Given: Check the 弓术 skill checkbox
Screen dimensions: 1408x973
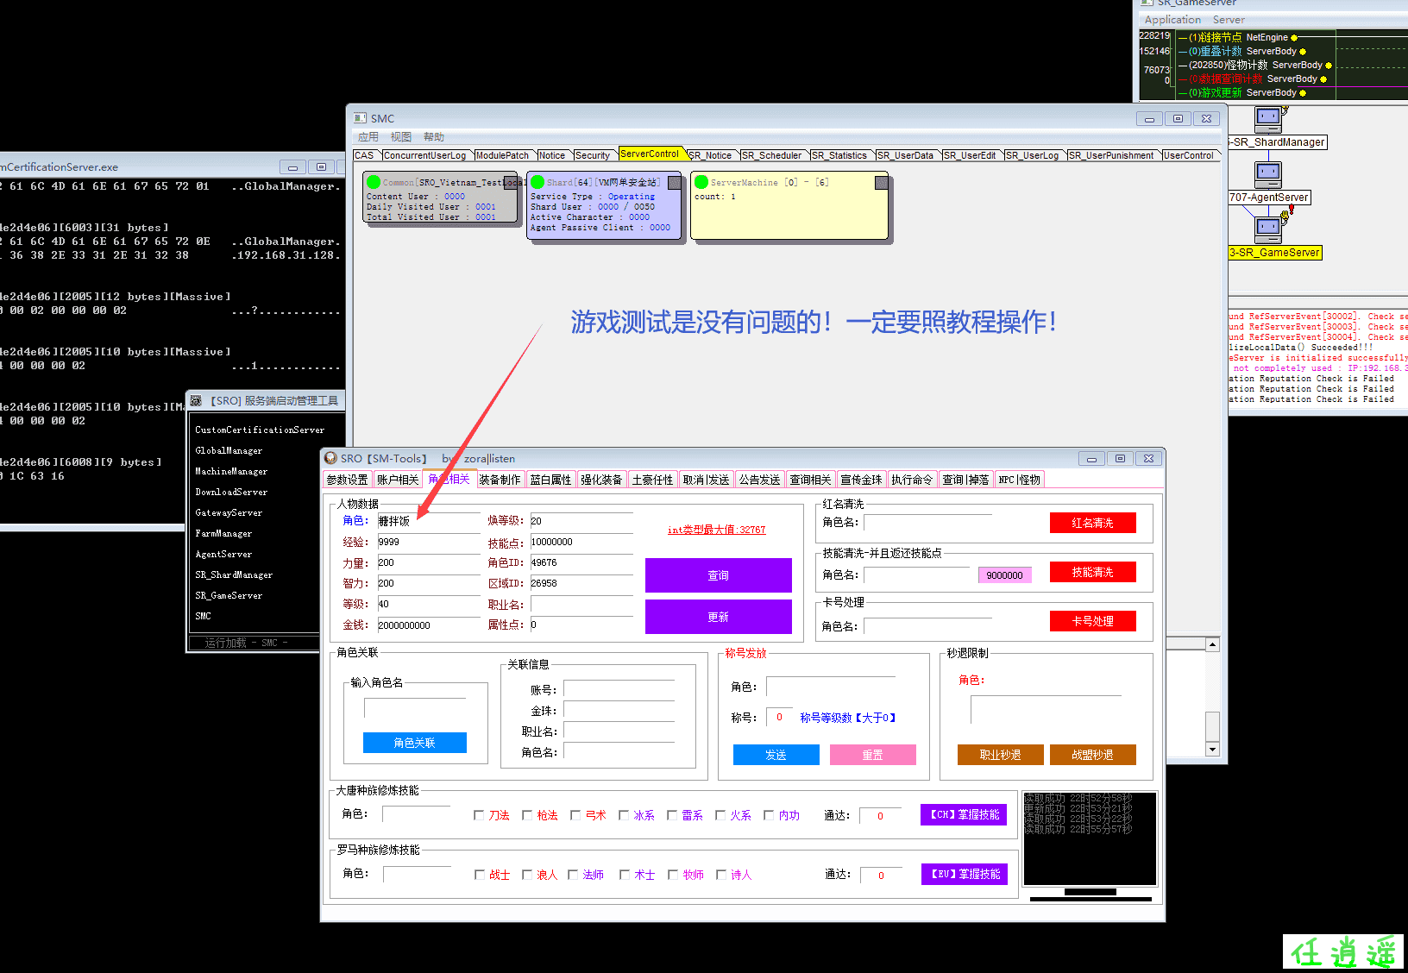Looking at the screenshot, I should 575,815.
